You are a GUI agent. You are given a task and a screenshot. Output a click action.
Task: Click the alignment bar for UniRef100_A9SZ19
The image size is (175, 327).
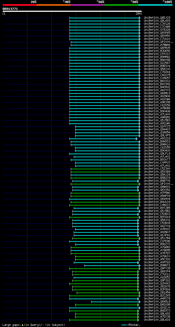pos(103,139)
